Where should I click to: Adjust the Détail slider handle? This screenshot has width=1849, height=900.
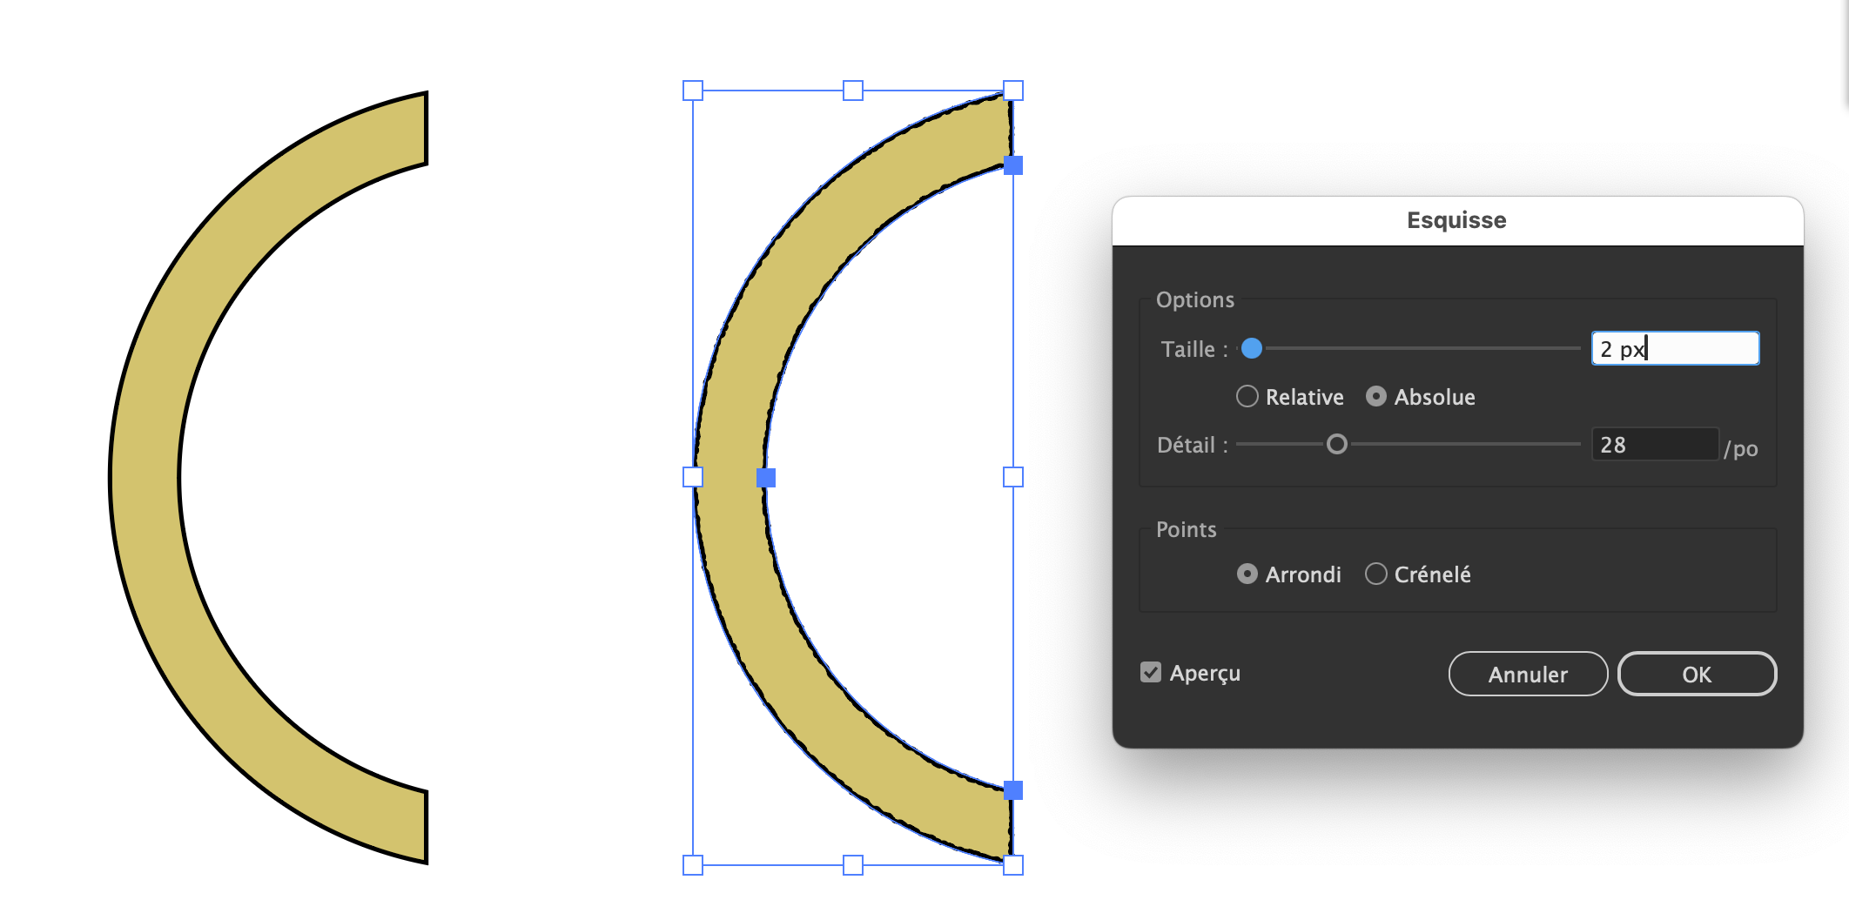pyautogui.click(x=1336, y=444)
